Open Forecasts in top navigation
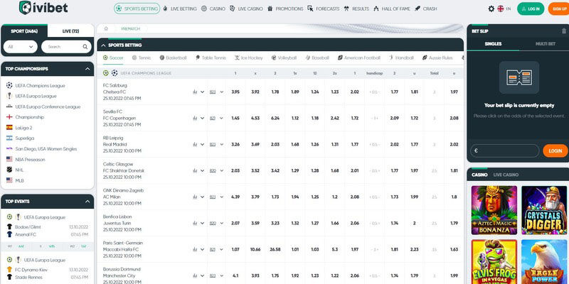 pos(324,9)
